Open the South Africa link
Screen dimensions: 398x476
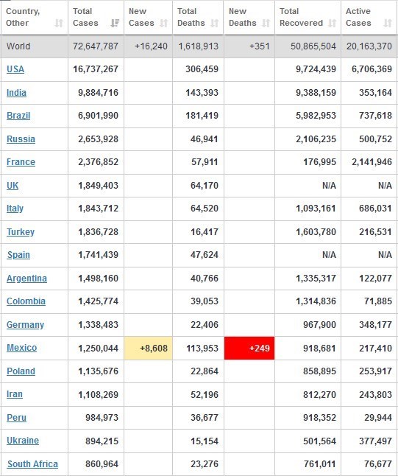coord(32,464)
